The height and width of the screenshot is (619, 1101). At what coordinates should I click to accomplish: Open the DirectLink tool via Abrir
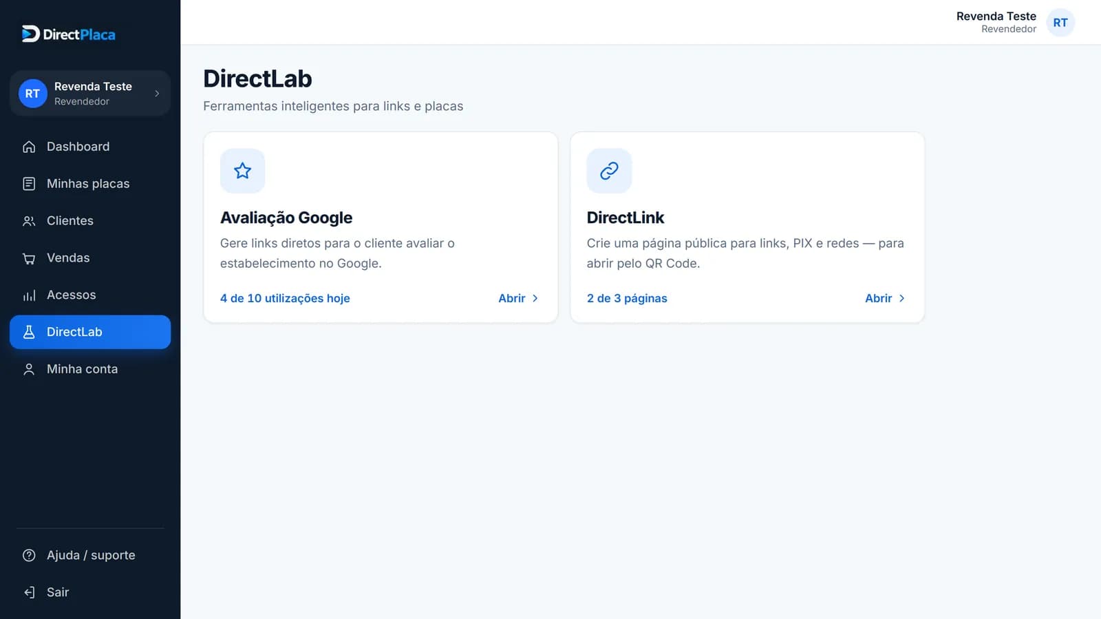click(x=886, y=298)
